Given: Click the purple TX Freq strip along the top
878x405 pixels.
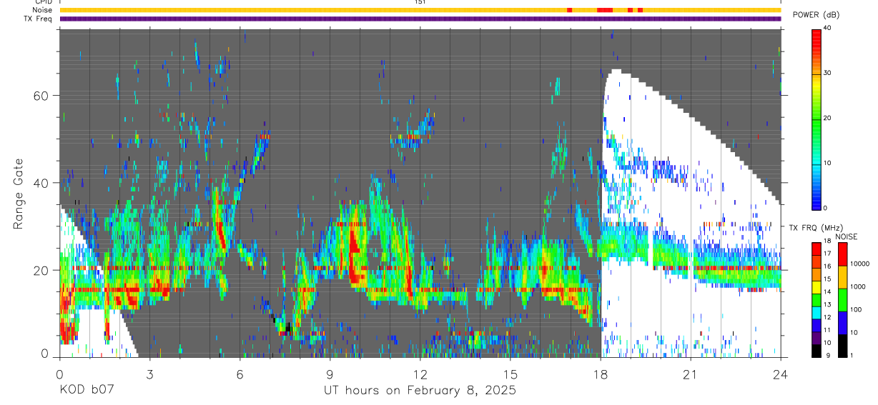Looking at the screenshot, I should click(x=420, y=19).
